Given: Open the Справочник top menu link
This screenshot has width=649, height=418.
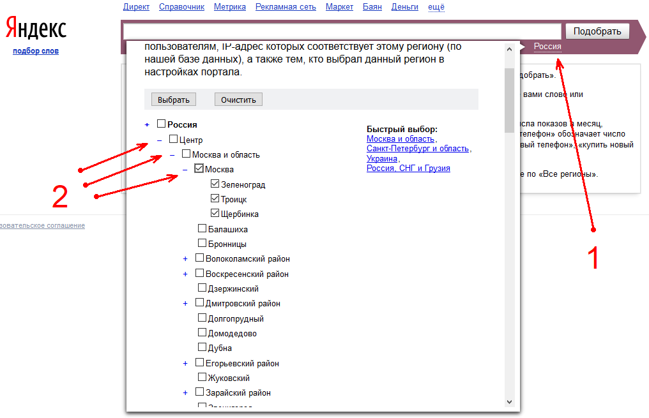Looking at the screenshot, I should [x=181, y=7].
